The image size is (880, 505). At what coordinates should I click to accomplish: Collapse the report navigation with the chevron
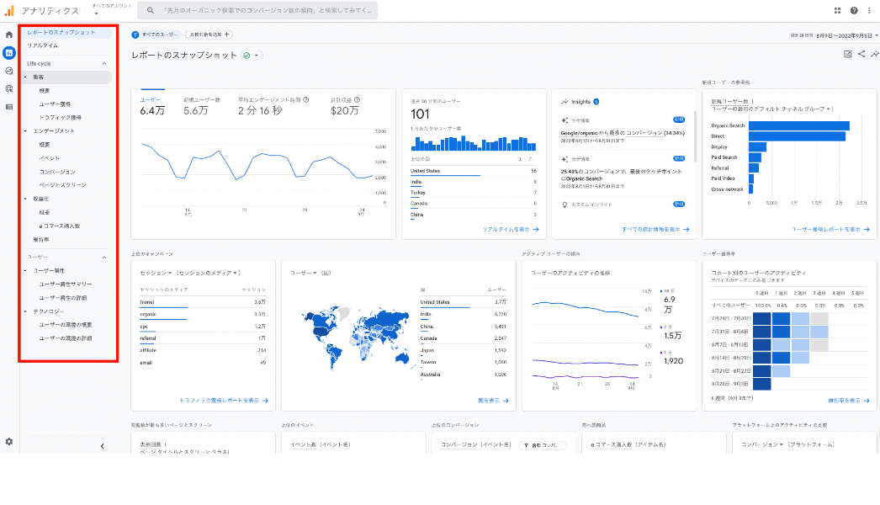pyautogui.click(x=102, y=446)
